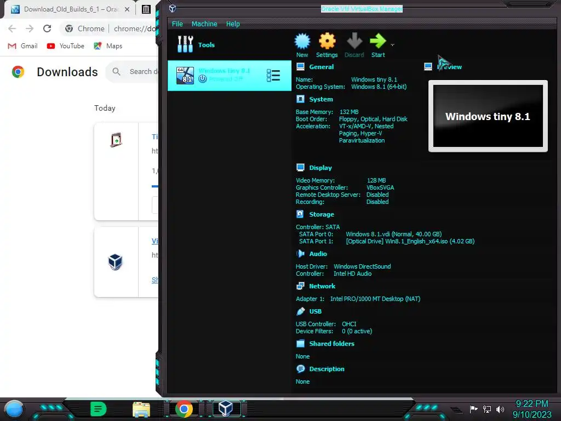Click the Display section header
This screenshot has height=421, width=561.
(320, 168)
